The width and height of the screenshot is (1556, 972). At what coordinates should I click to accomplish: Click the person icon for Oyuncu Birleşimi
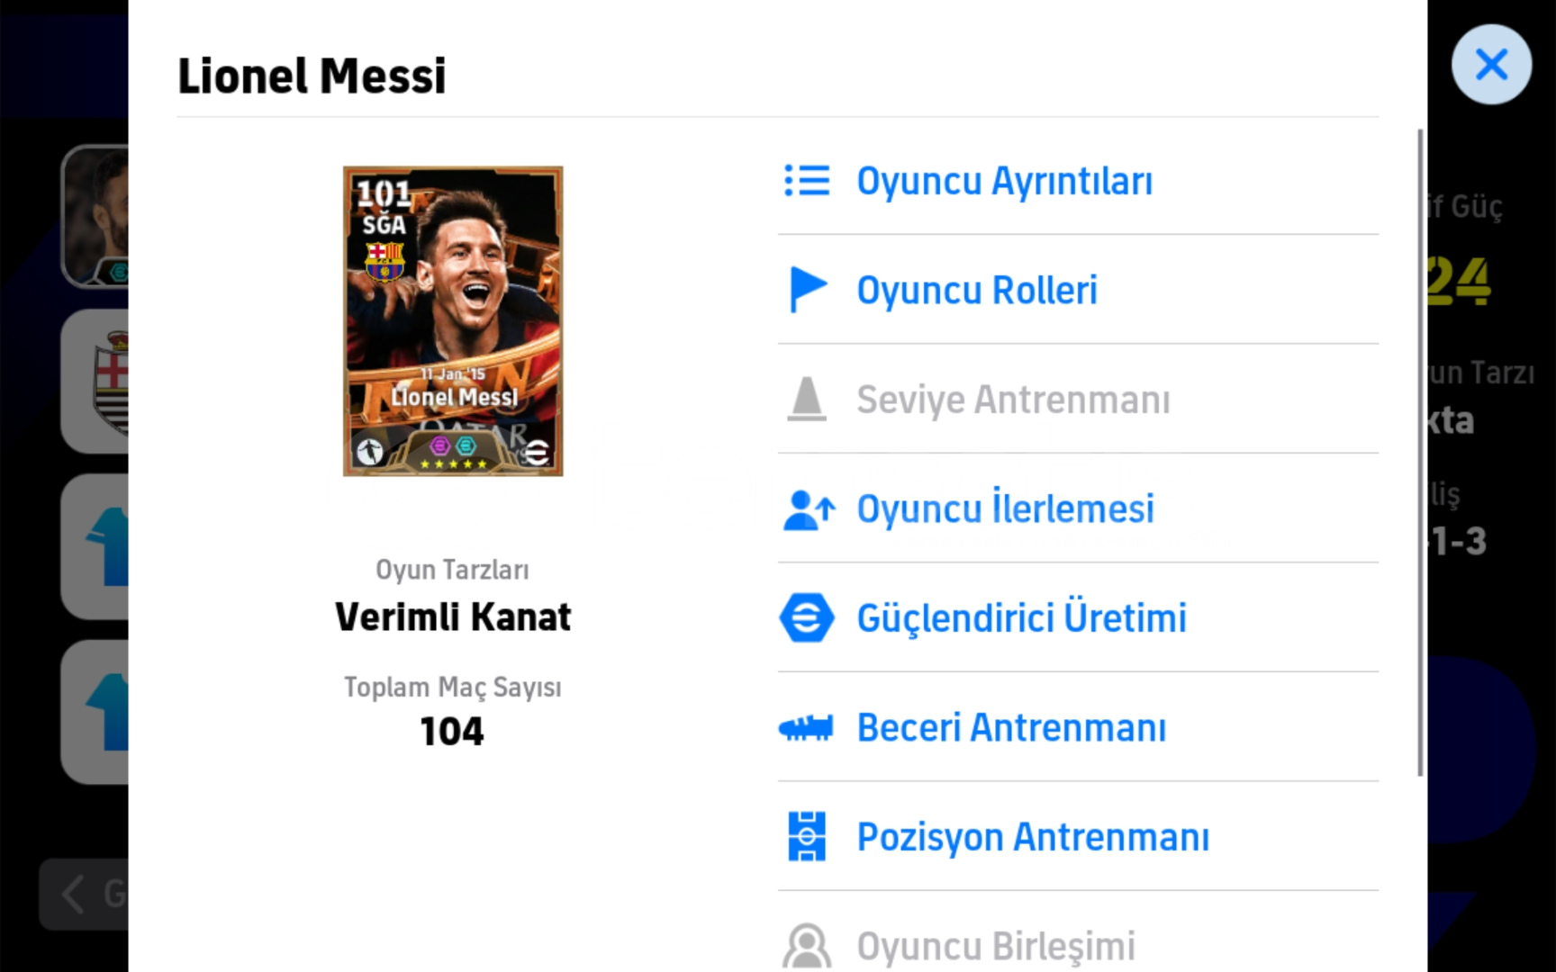tap(807, 946)
